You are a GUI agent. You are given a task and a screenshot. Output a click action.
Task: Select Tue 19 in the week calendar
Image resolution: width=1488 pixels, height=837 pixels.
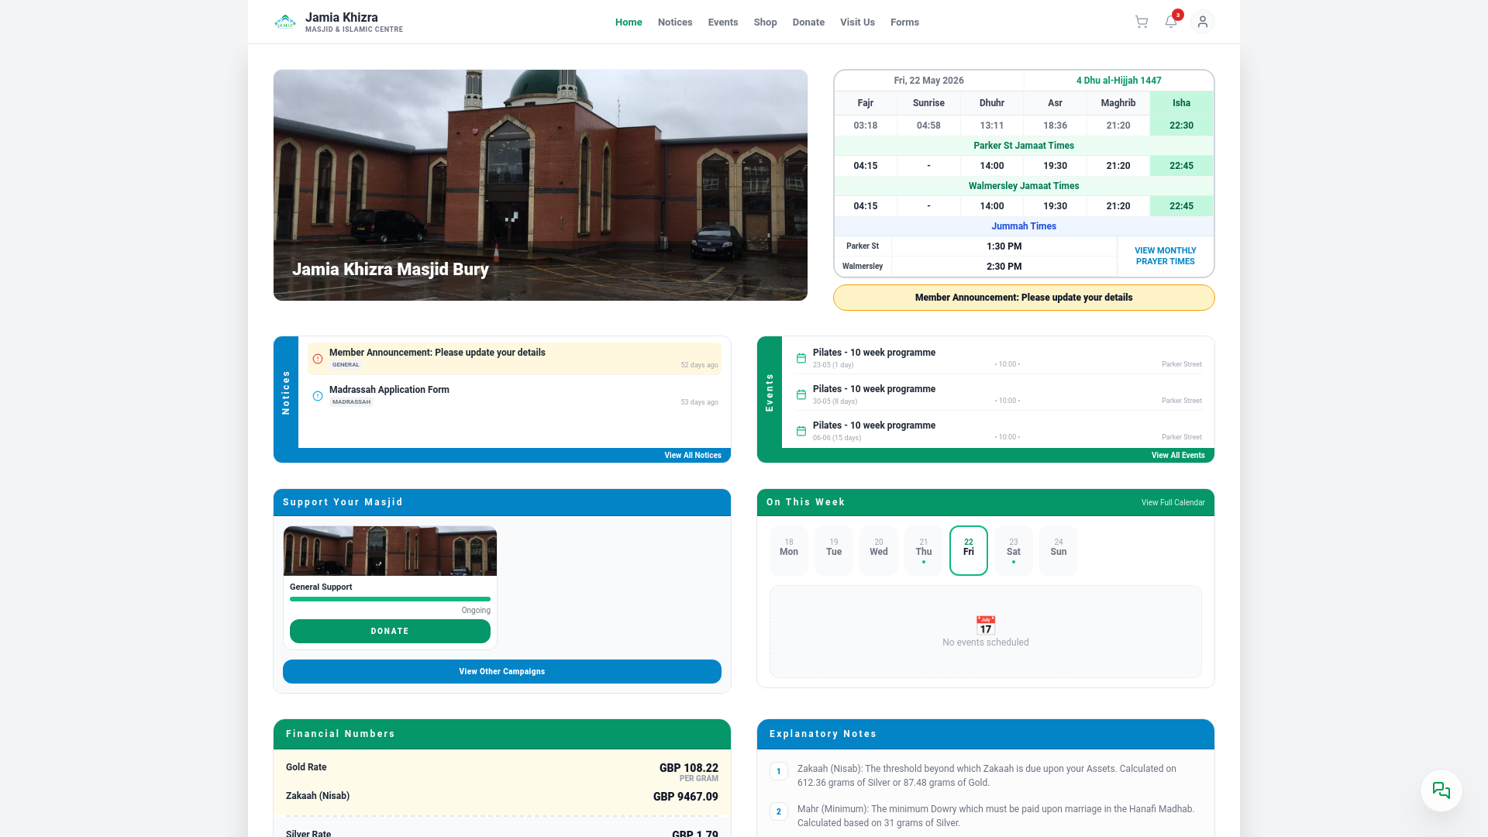[834, 550]
